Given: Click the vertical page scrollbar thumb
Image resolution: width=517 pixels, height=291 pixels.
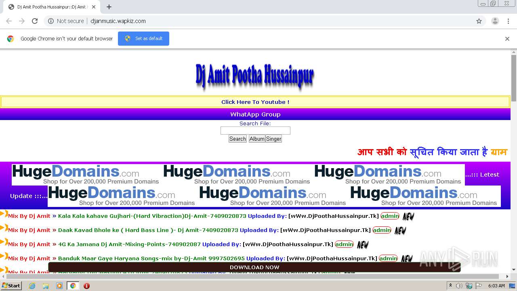Looking at the screenshot, I should click(514, 78).
